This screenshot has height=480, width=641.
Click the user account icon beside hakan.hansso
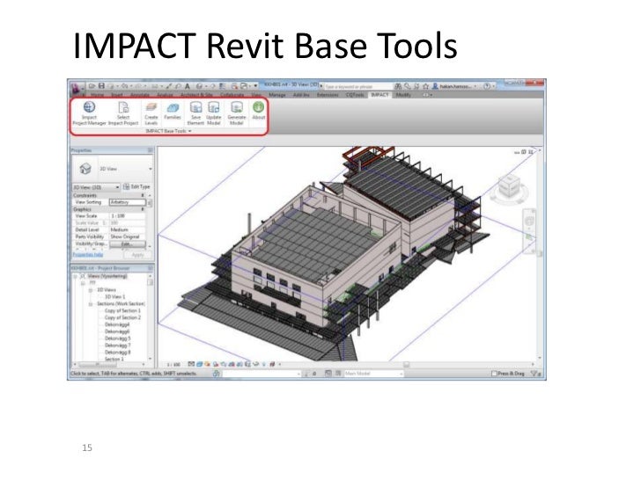(435, 86)
